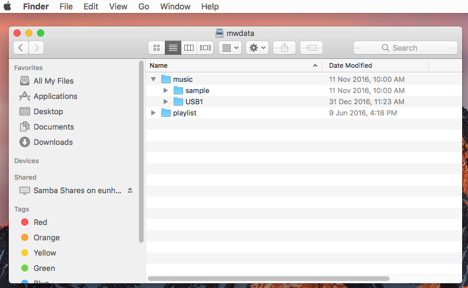Image resolution: width=468 pixels, height=288 pixels.
Task: Switch to Cover Flow view
Action: pos(205,48)
